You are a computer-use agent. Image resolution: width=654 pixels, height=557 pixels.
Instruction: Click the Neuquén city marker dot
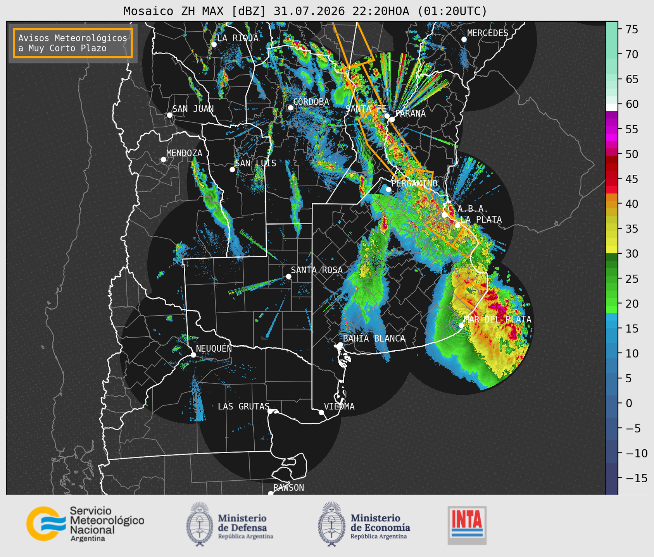(x=193, y=355)
